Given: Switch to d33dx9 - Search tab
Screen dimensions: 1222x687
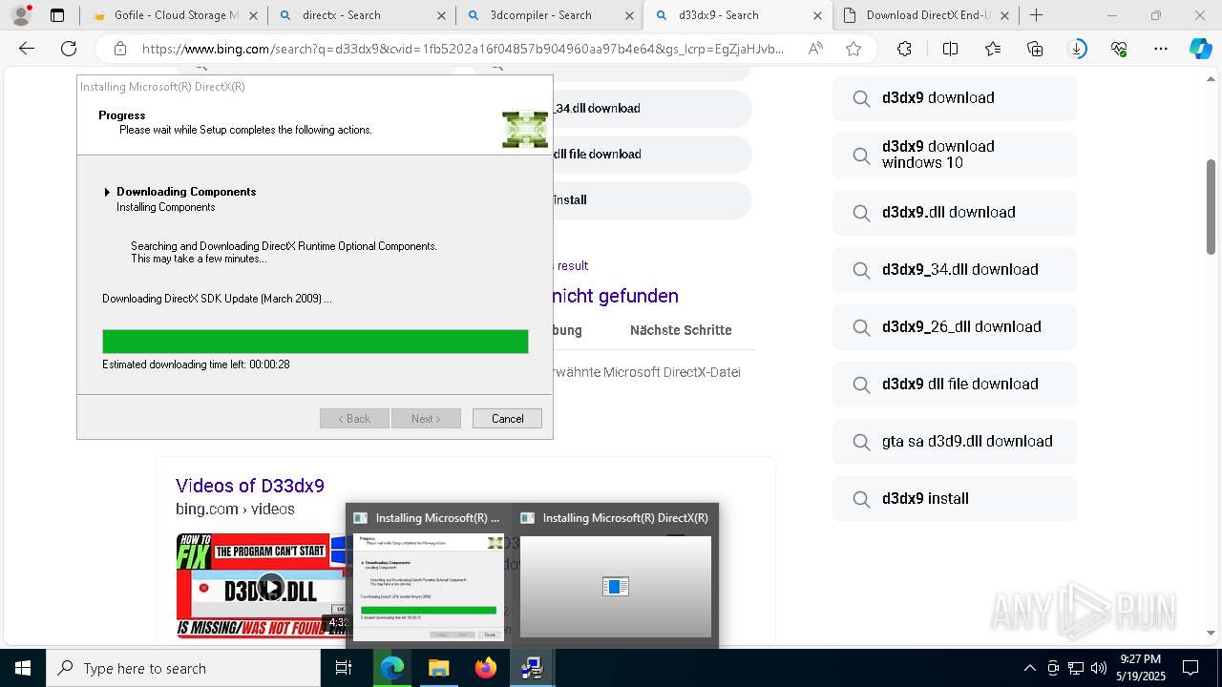Looking at the screenshot, I should tap(739, 15).
